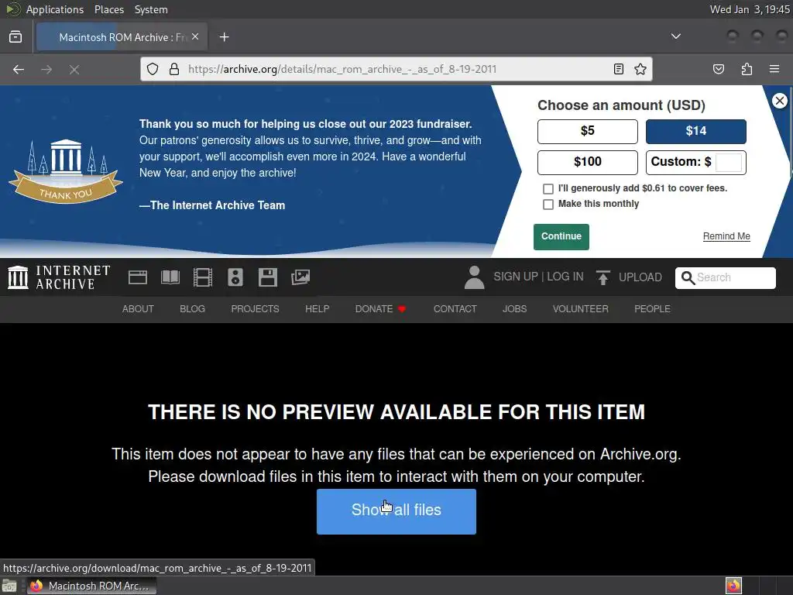Screen dimensions: 793x595
Task: Focus the custom donation amount field
Action: (x=729, y=163)
